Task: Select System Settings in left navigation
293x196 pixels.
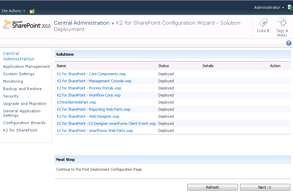Action: coord(19,74)
